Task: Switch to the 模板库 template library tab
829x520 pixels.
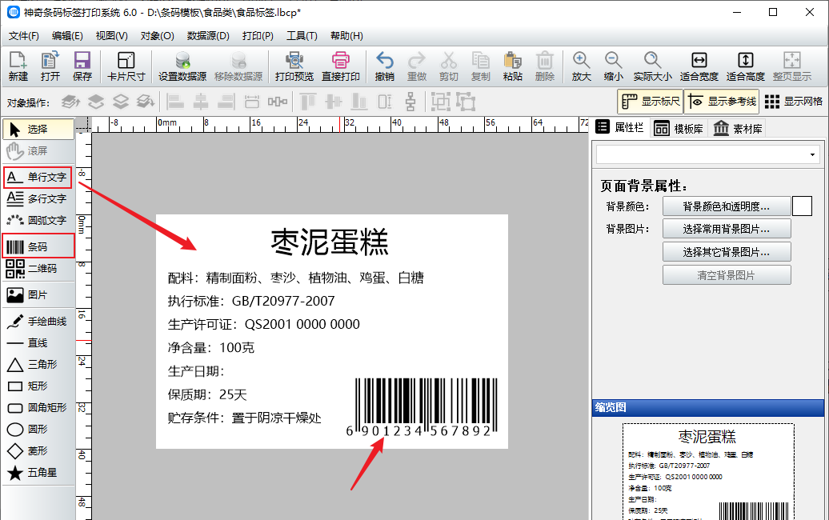Action: tap(679, 129)
